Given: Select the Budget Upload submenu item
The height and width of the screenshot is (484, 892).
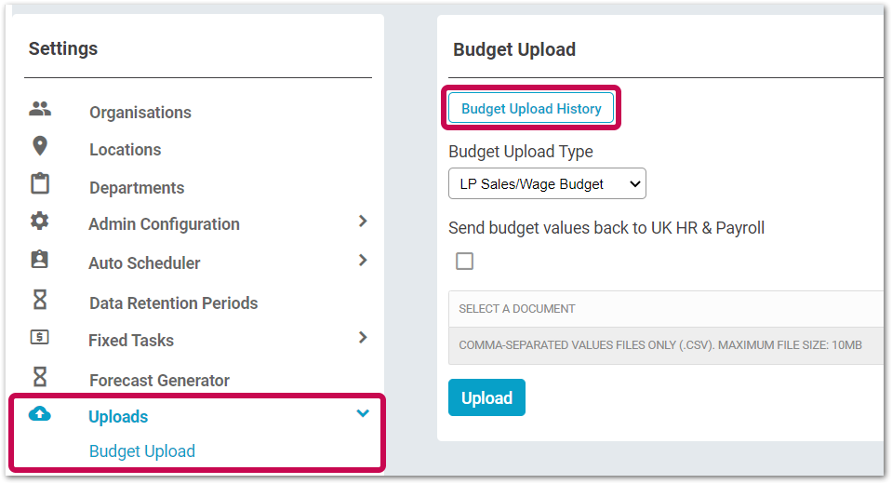Looking at the screenshot, I should (142, 451).
